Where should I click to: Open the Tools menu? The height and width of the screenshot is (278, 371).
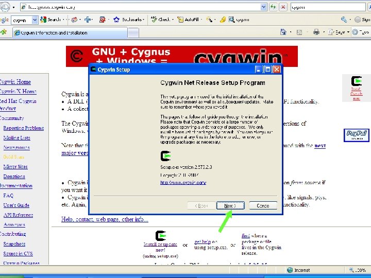361,32
